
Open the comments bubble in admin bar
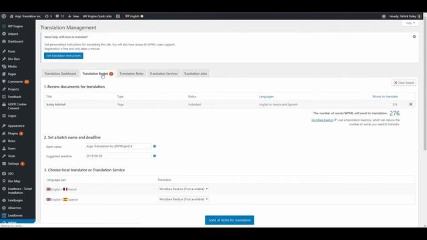[x=59, y=16]
